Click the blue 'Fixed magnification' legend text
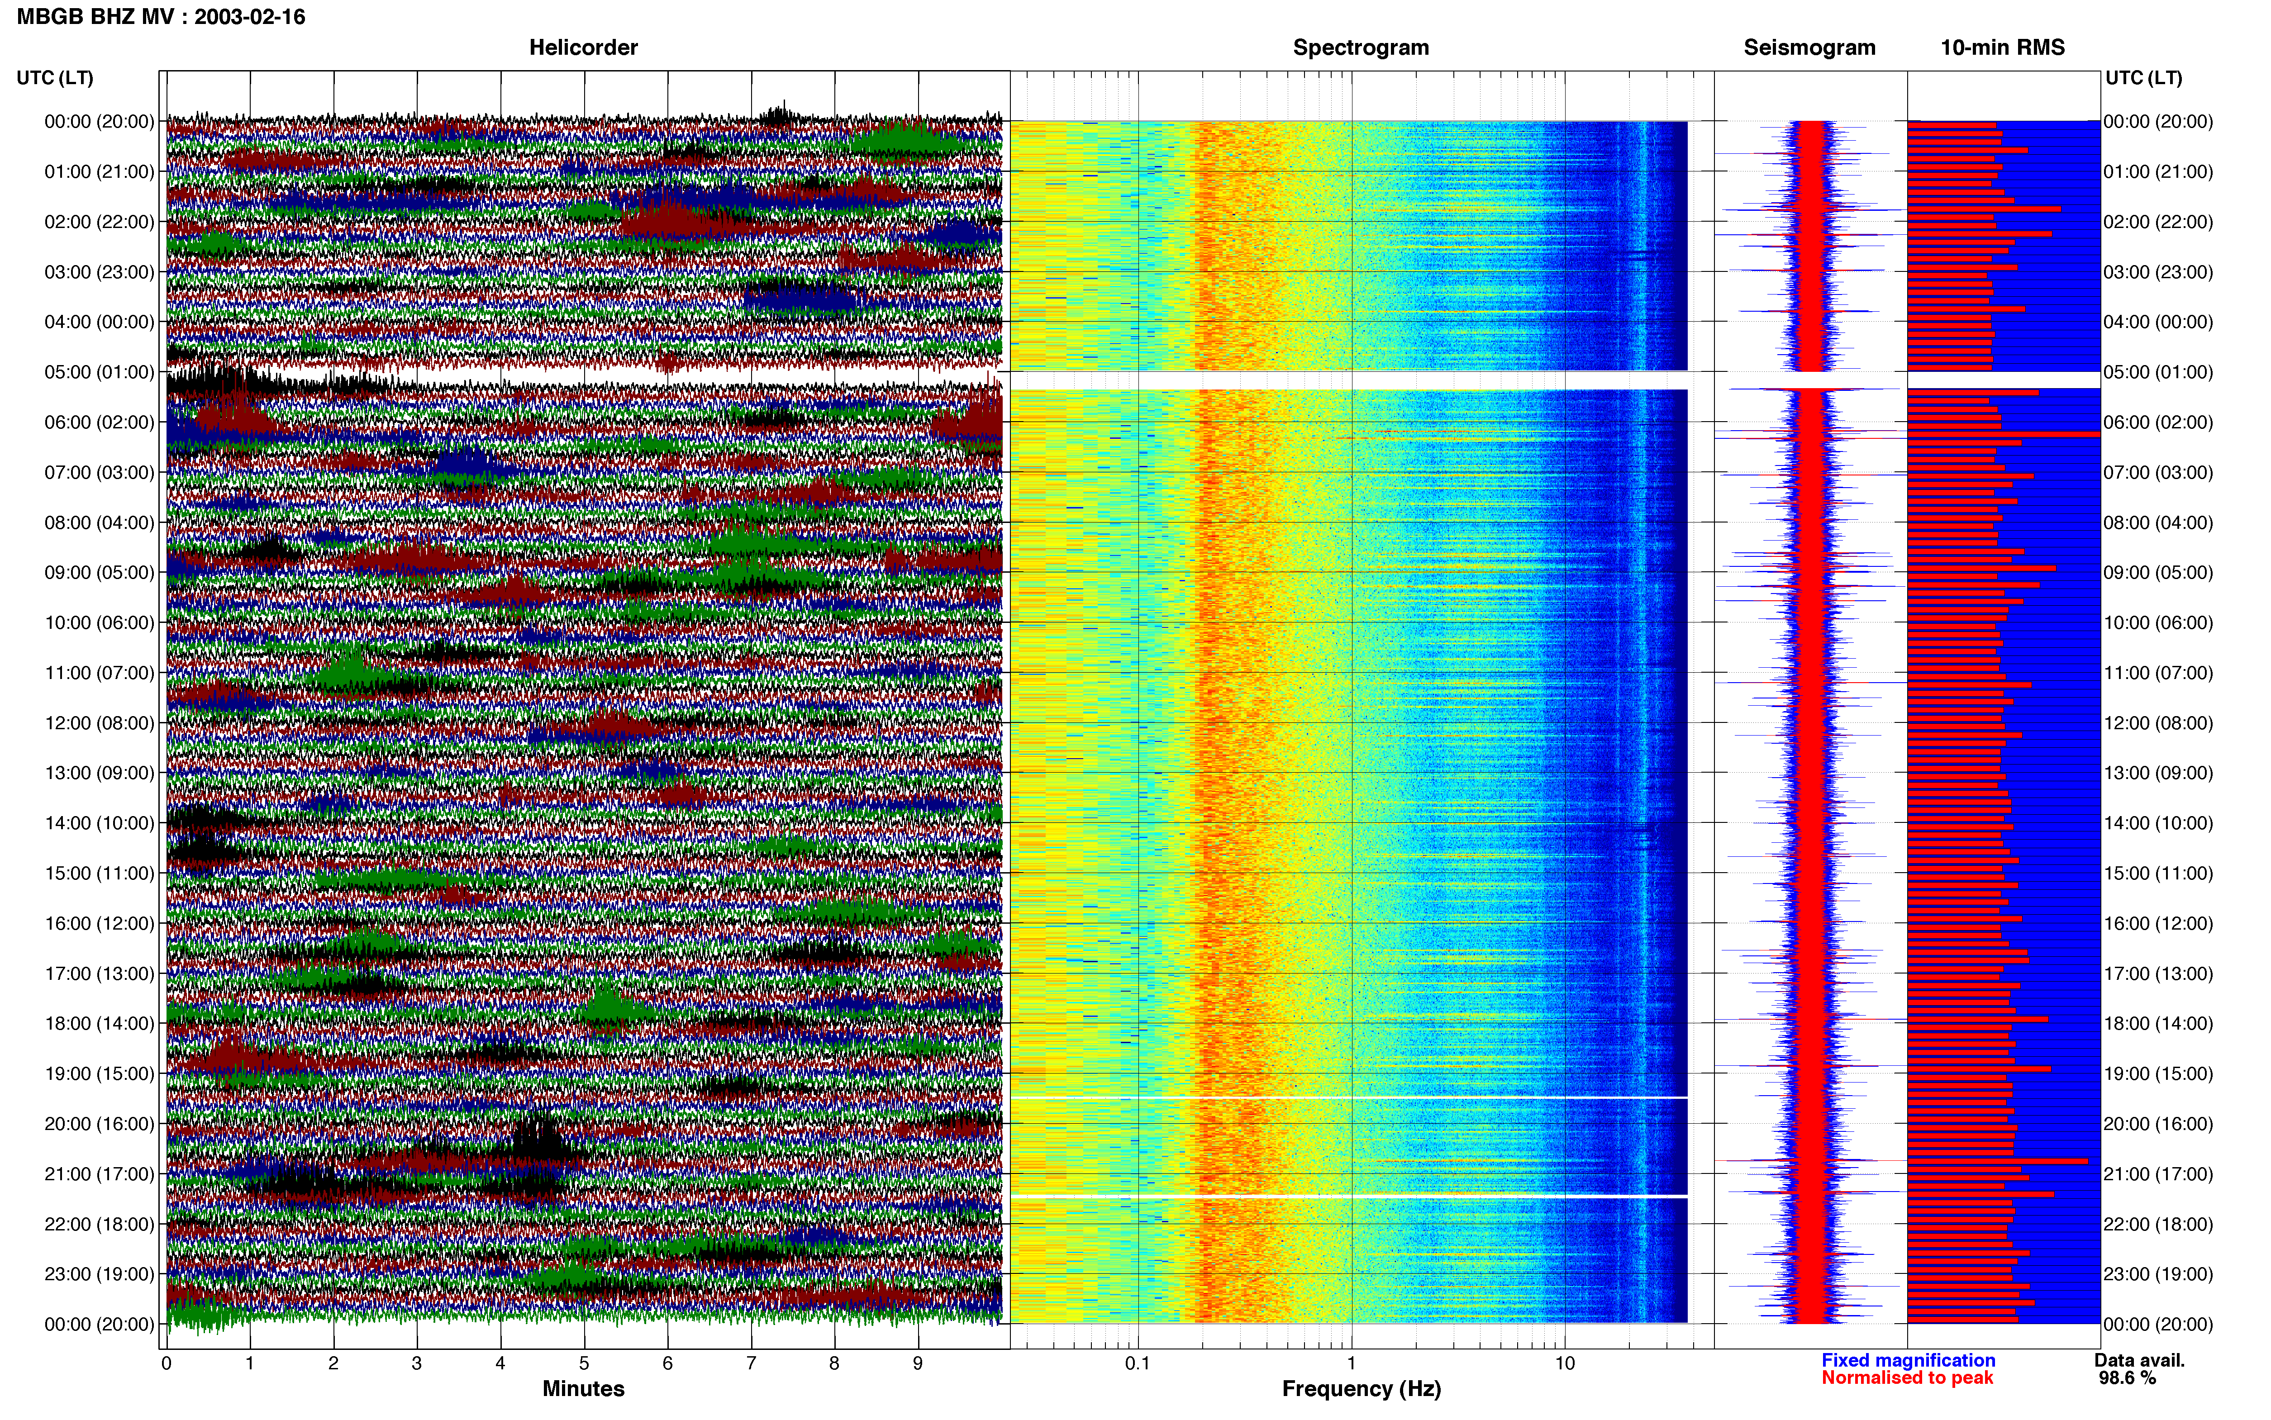 1909,1360
